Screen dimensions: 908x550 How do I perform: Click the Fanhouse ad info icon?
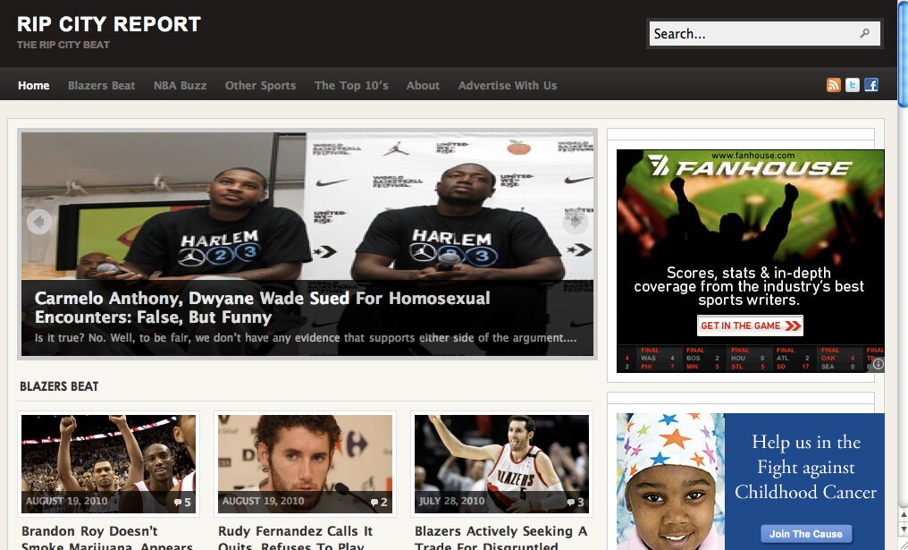coord(878,364)
